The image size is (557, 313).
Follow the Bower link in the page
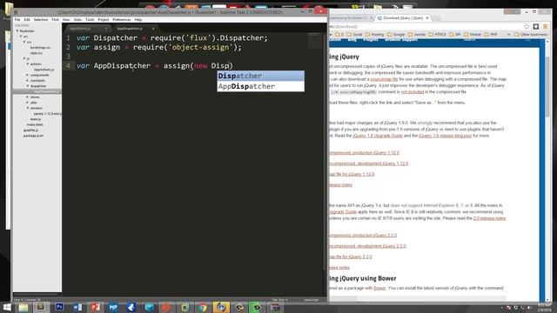point(379,288)
